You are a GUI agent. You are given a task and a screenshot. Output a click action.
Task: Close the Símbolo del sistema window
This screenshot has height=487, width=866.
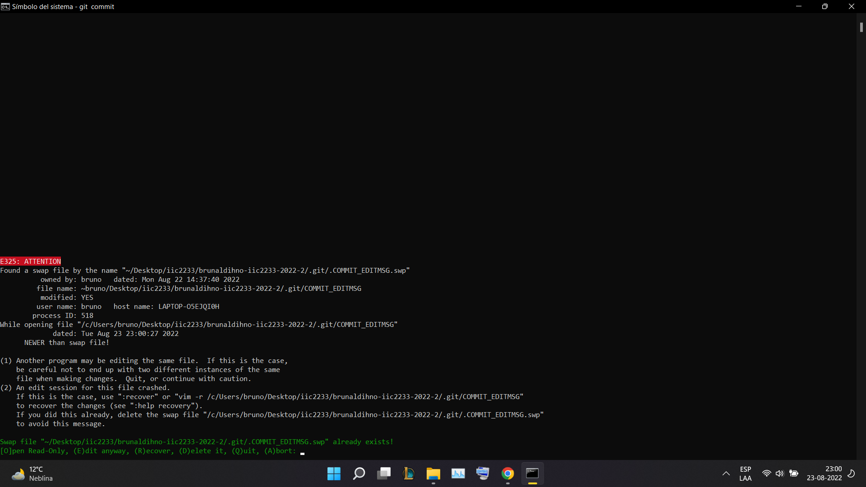point(852,6)
